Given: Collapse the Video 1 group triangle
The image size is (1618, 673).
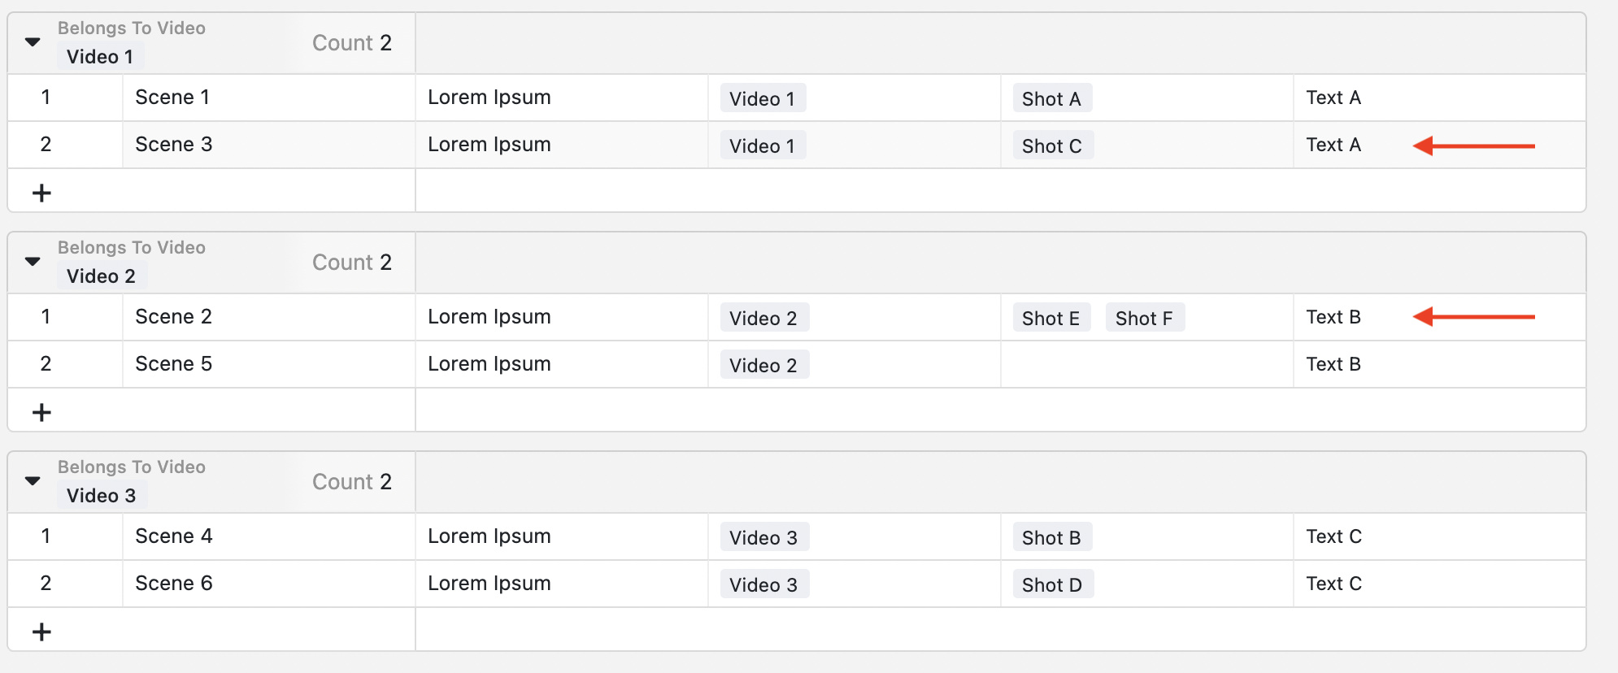Looking at the screenshot, I should [x=33, y=41].
